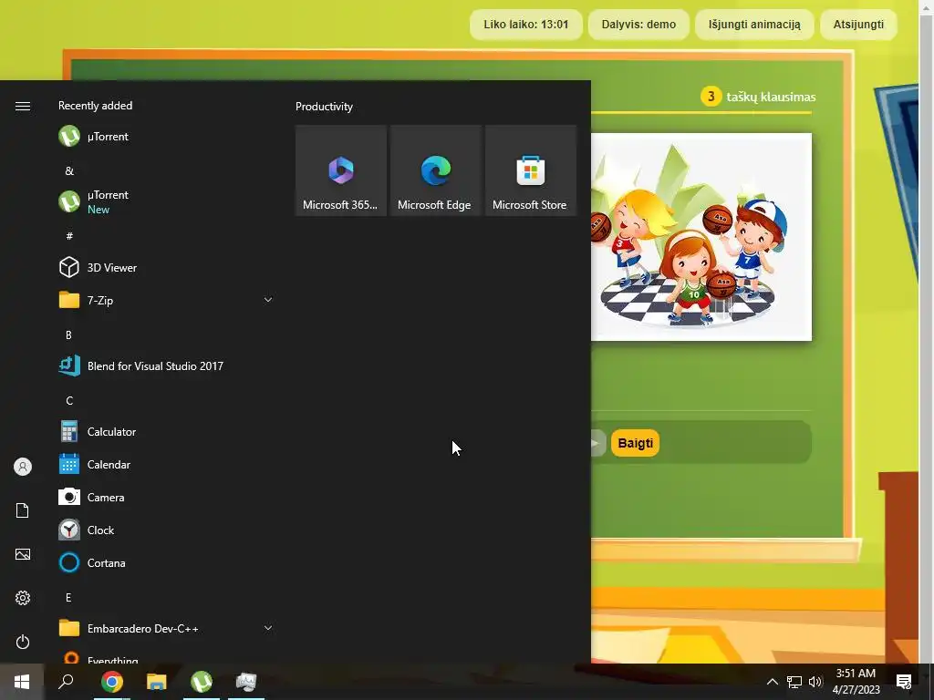
Task: Jump via the 'B' letter header
Action: (69, 335)
